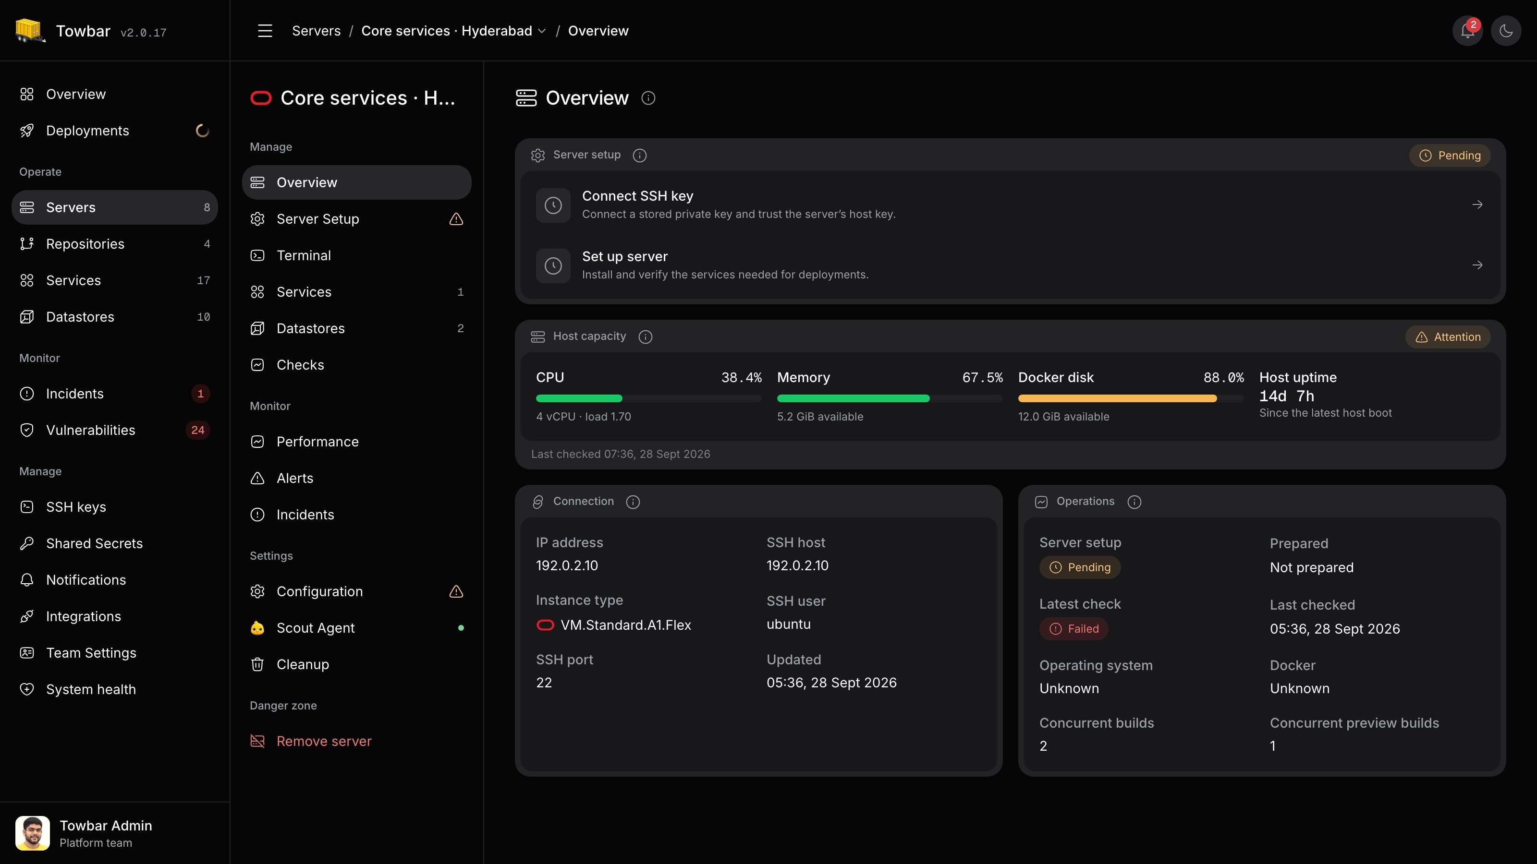
Task: Click the Towbar logo icon
Action: (x=30, y=30)
